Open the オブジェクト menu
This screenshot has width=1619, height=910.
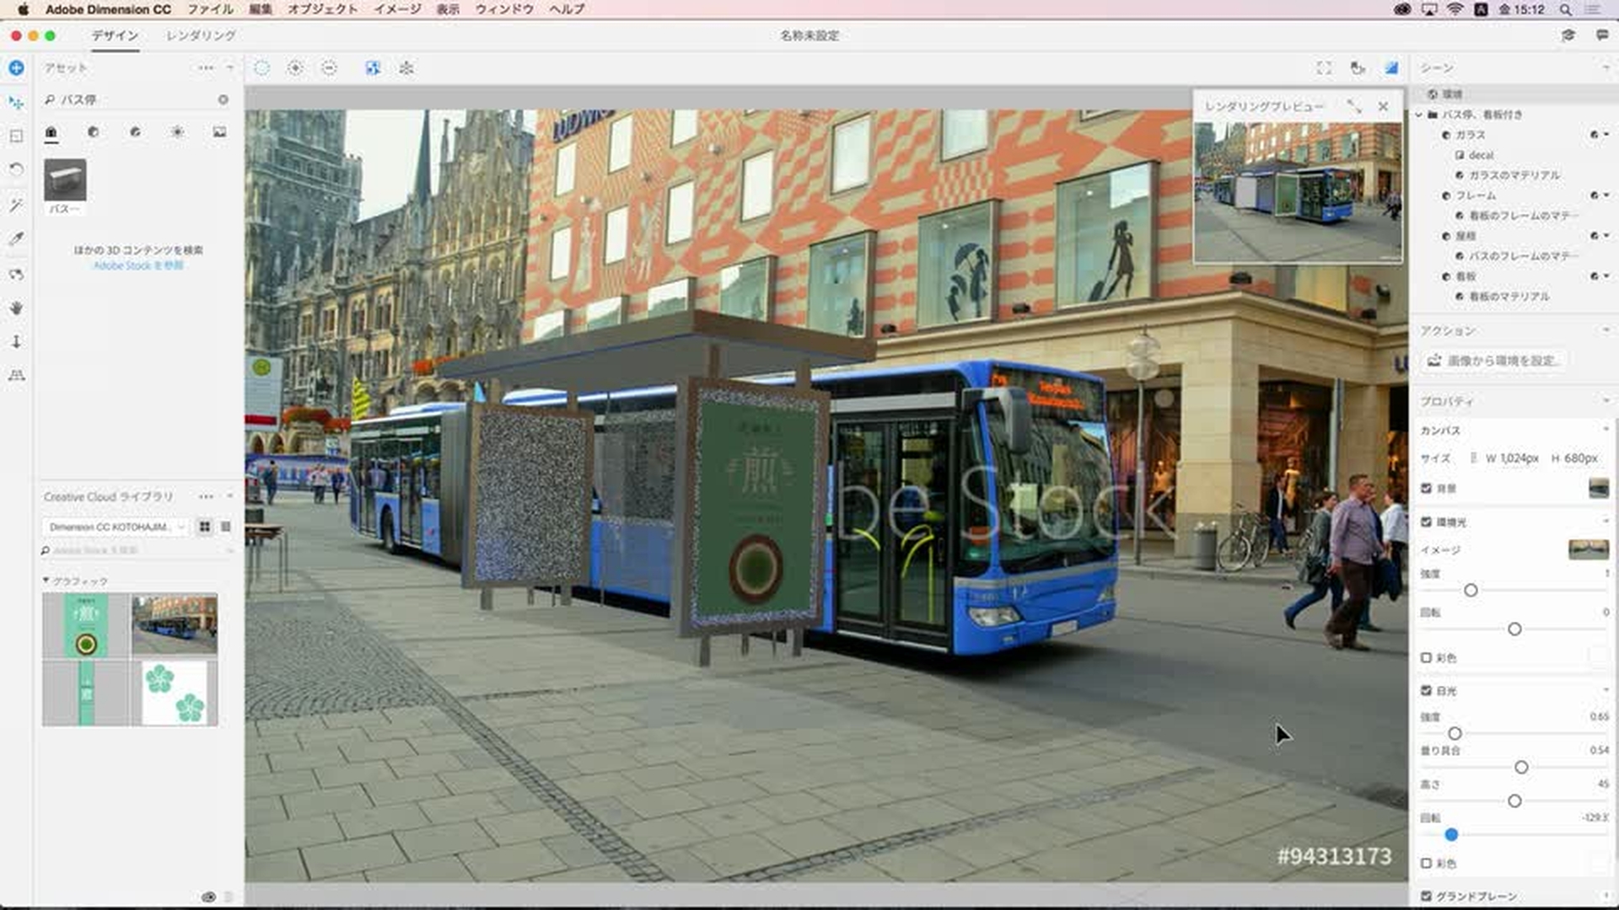click(322, 9)
